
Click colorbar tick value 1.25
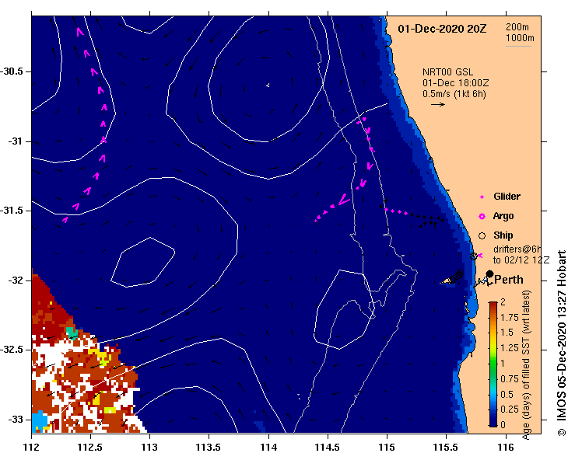(x=510, y=348)
